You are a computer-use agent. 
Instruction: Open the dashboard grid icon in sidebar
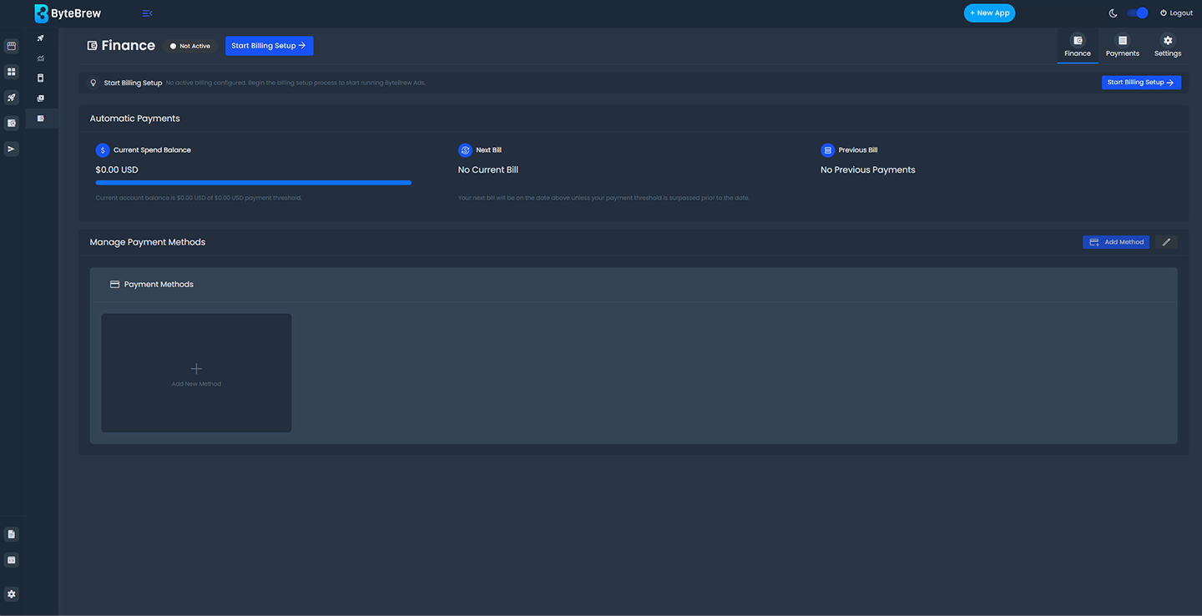(x=12, y=72)
